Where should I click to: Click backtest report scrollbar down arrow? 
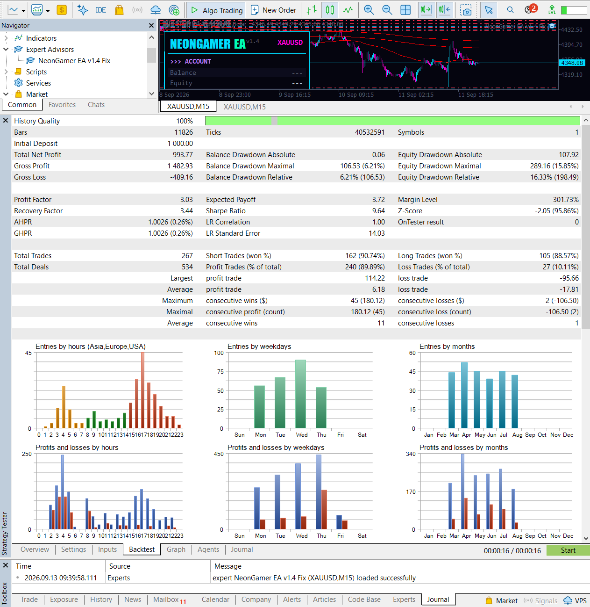point(586,539)
